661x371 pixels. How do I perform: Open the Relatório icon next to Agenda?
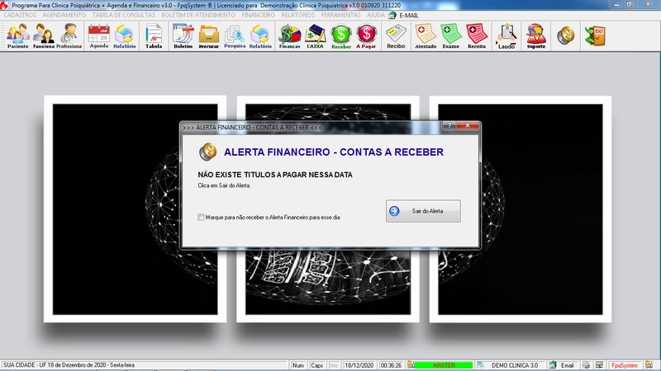pos(125,36)
